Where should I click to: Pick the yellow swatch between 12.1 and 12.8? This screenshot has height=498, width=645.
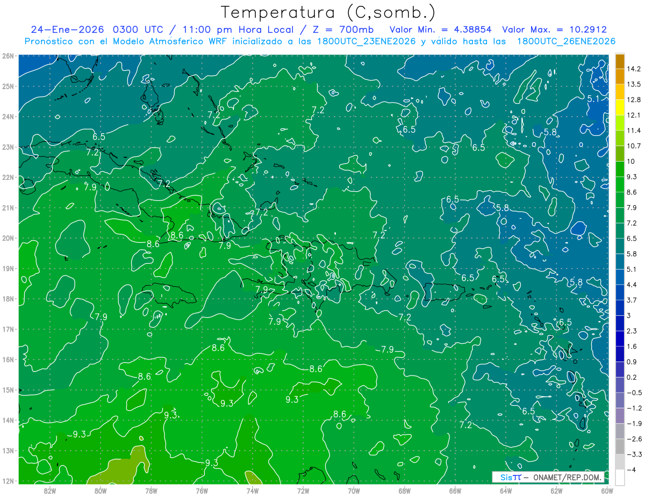pyautogui.click(x=620, y=107)
